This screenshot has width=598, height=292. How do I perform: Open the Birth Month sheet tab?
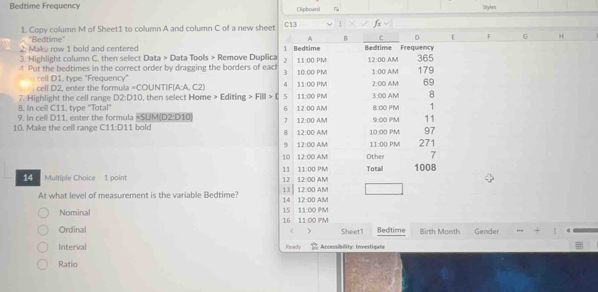point(440,231)
